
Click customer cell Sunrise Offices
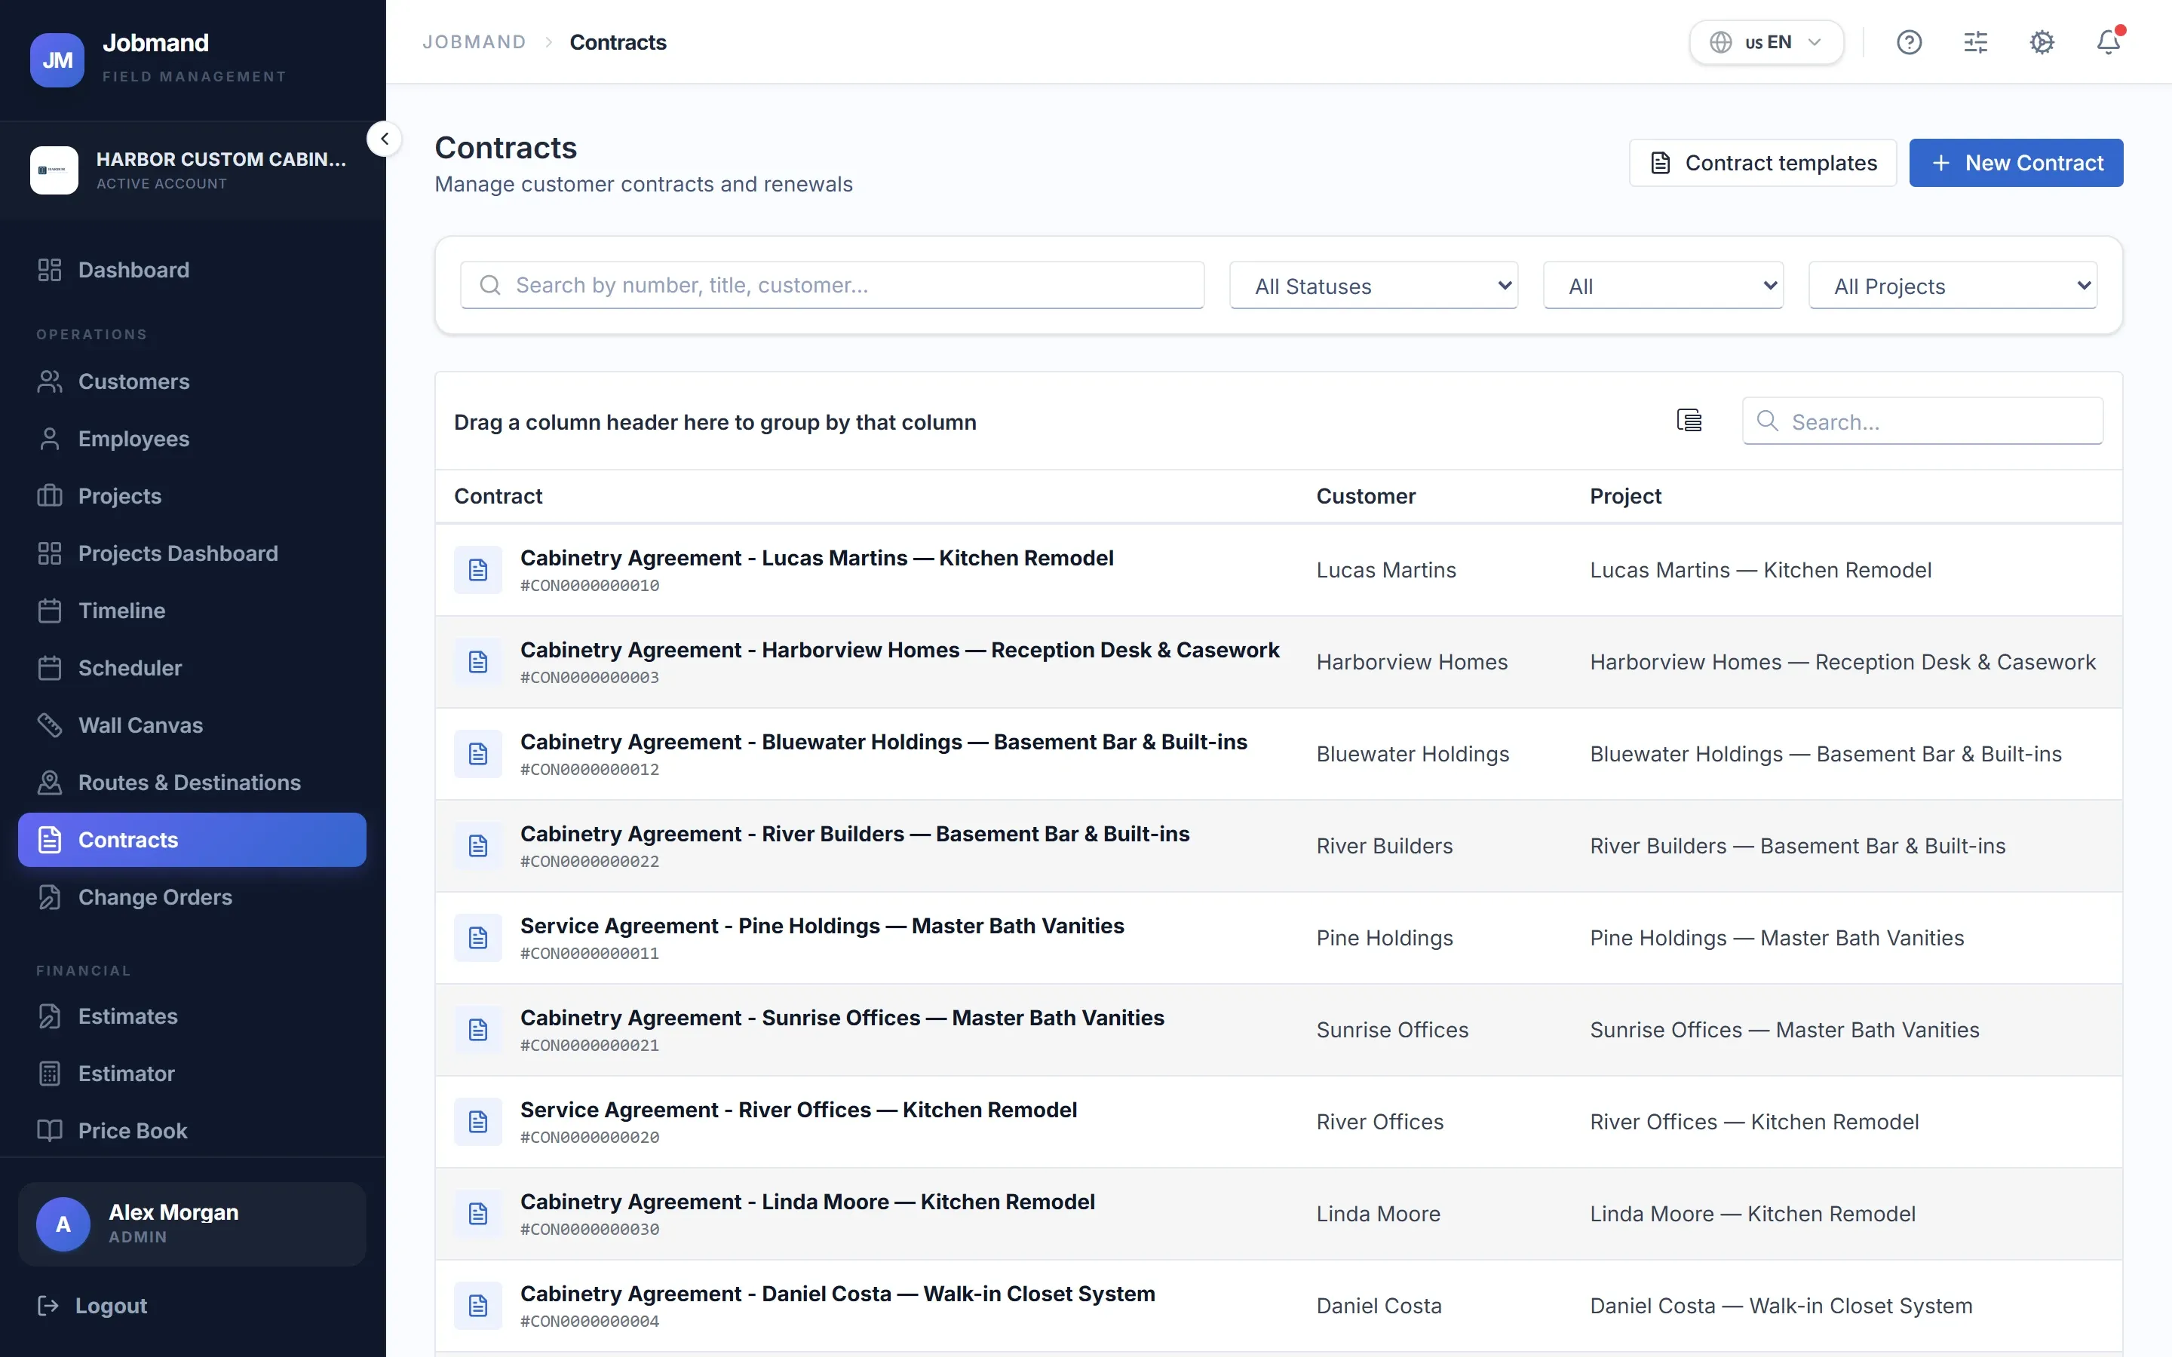tap(1392, 1031)
